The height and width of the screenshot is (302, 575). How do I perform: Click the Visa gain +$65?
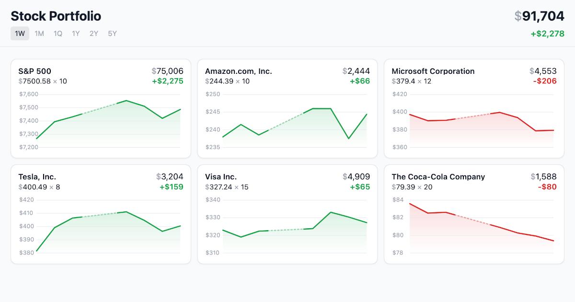[360, 186]
